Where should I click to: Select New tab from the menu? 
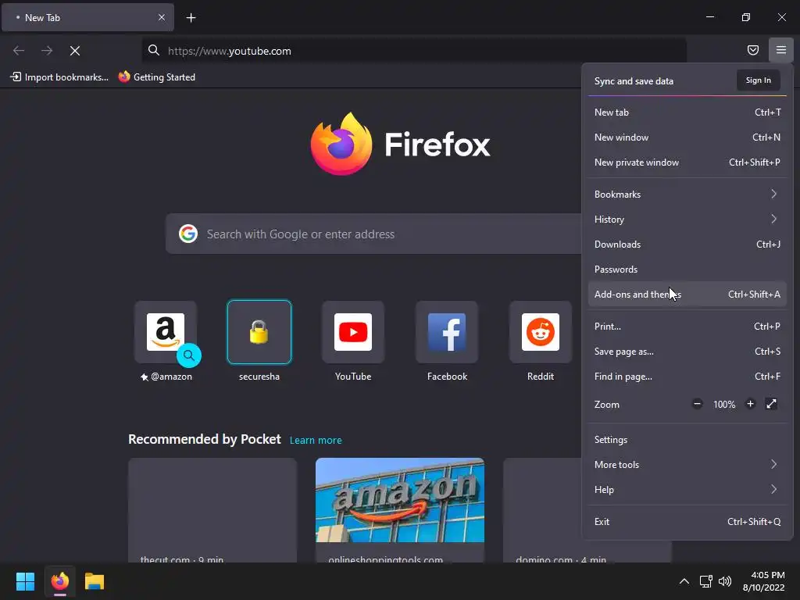click(x=687, y=112)
